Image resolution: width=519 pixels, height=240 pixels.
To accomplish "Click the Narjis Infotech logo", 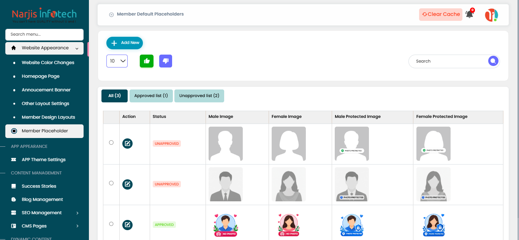I will click(x=44, y=16).
